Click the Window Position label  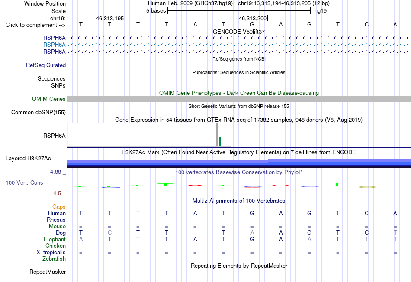point(45,3)
